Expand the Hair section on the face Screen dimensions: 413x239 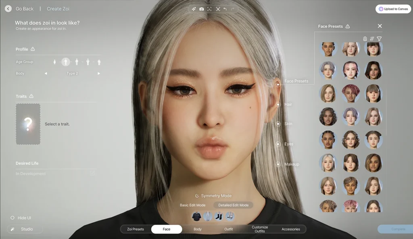[x=278, y=105]
